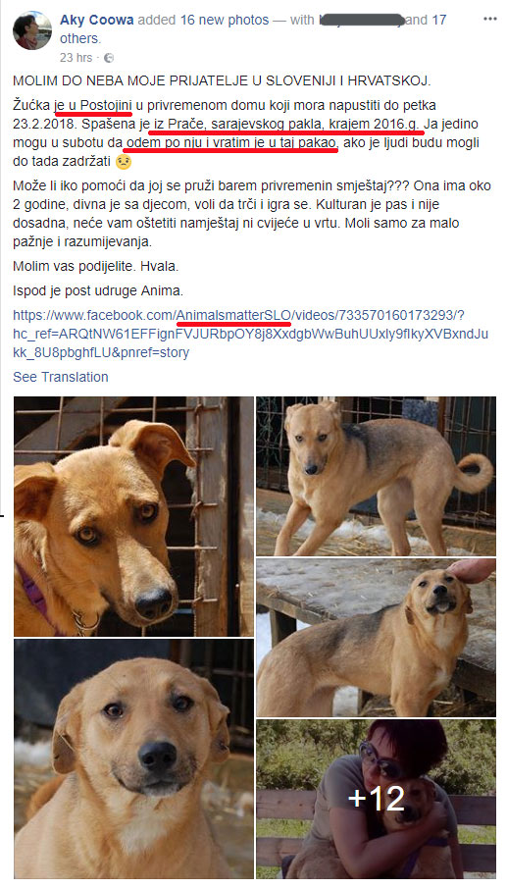Open the post options three-dot menu
Screen dimensions: 507x888
pyautogui.click(x=490, y=19)
